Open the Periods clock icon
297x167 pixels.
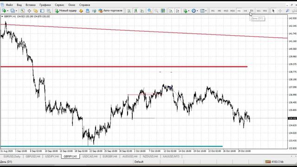[x=194, y=11]
